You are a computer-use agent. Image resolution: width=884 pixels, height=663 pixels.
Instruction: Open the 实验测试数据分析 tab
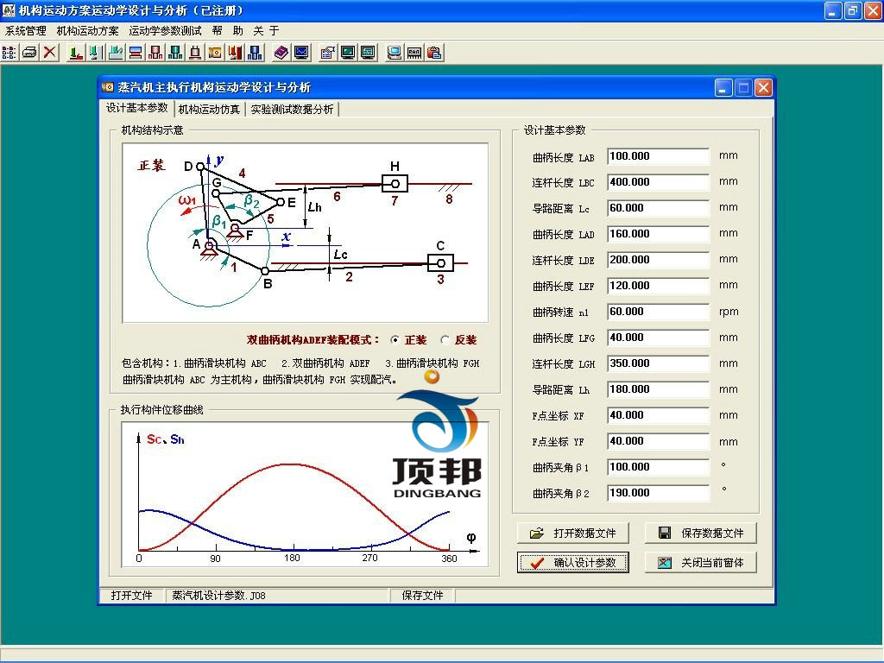[292, 110]
